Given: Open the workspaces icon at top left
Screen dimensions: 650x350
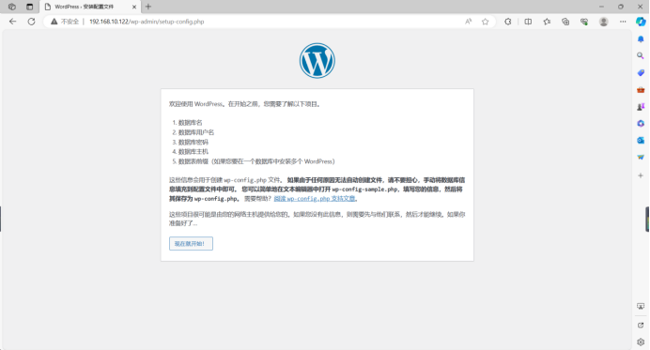Looking at the screenshot, I should tap(12, 7).
